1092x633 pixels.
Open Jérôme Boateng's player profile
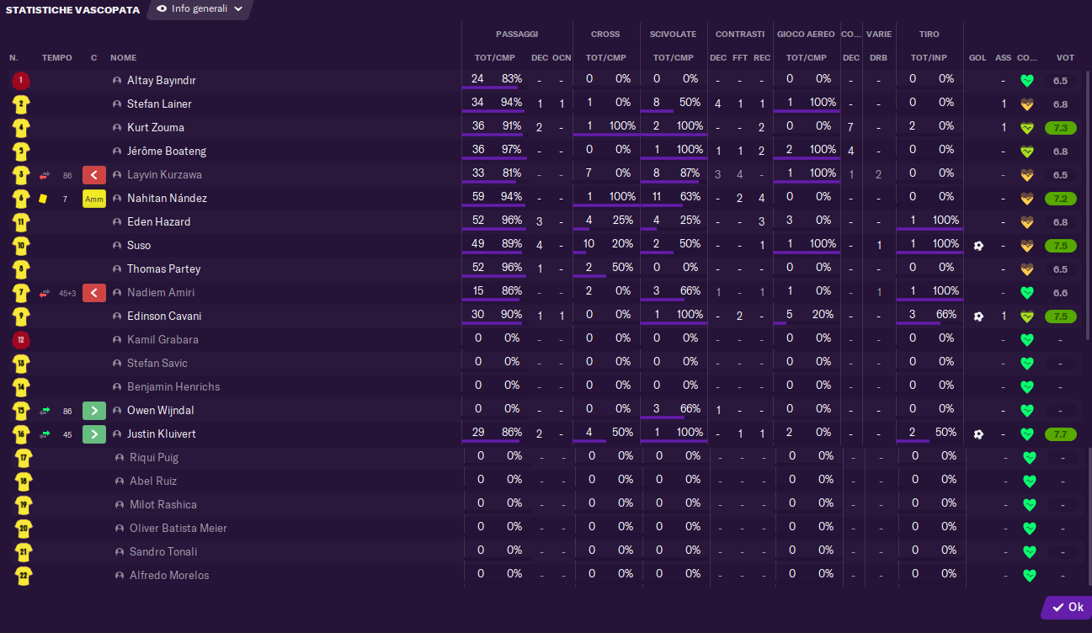coord(167,152)
